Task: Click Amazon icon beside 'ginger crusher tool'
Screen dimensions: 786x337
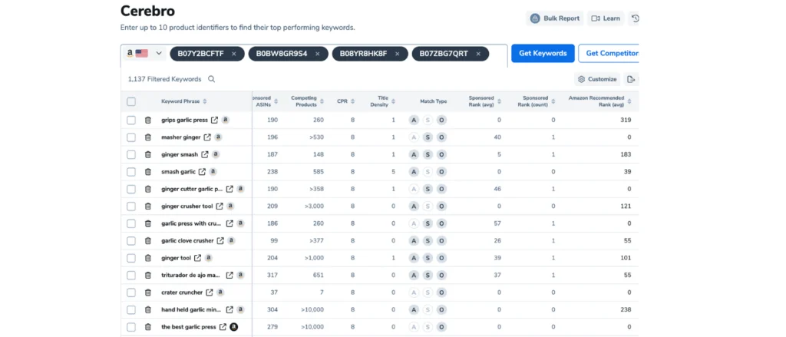Action: (x=230, y=206)
